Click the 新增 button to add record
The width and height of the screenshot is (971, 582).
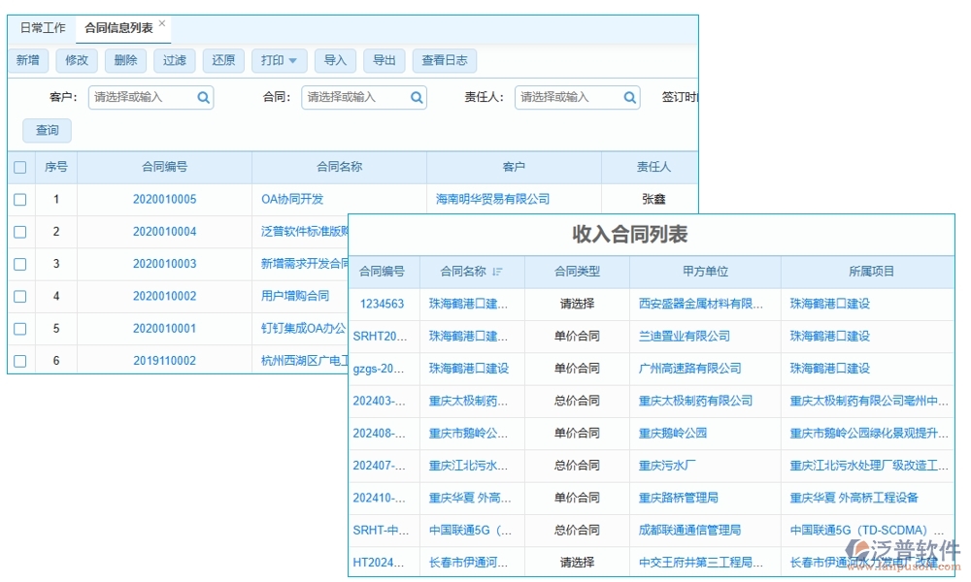28,60
